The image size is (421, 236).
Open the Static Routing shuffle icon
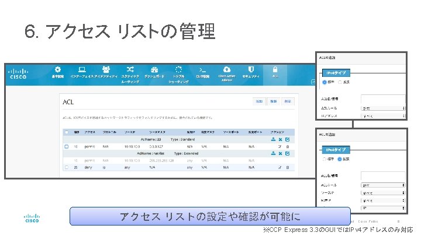pos(130,69)
